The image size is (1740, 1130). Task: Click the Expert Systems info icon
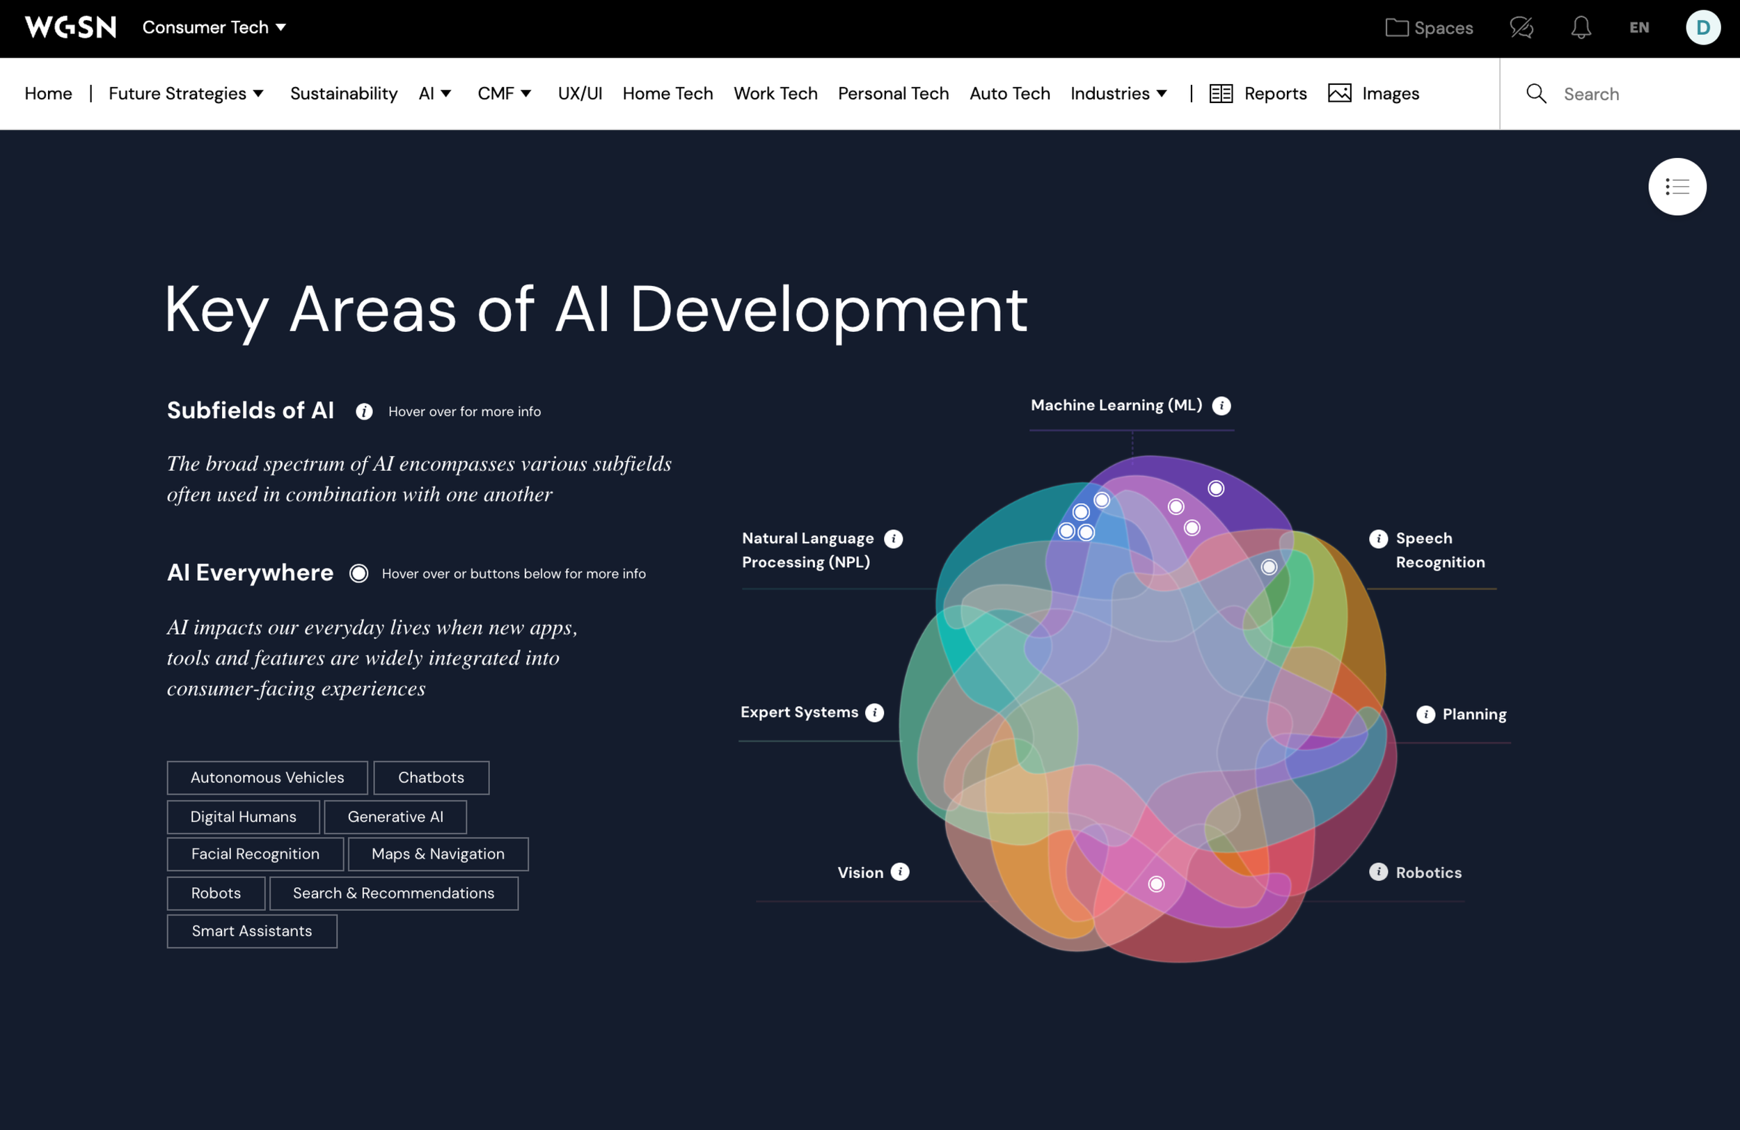pos(874,713)
